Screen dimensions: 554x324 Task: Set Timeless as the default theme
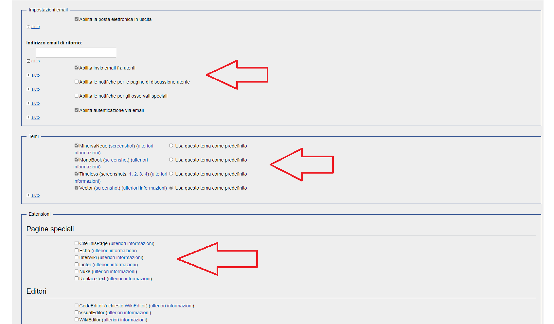click(x=171, y=174)
